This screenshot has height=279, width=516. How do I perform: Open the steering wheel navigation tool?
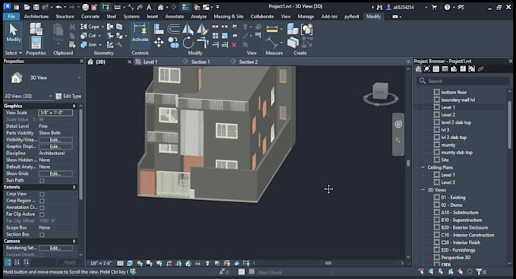click(398, 124)
